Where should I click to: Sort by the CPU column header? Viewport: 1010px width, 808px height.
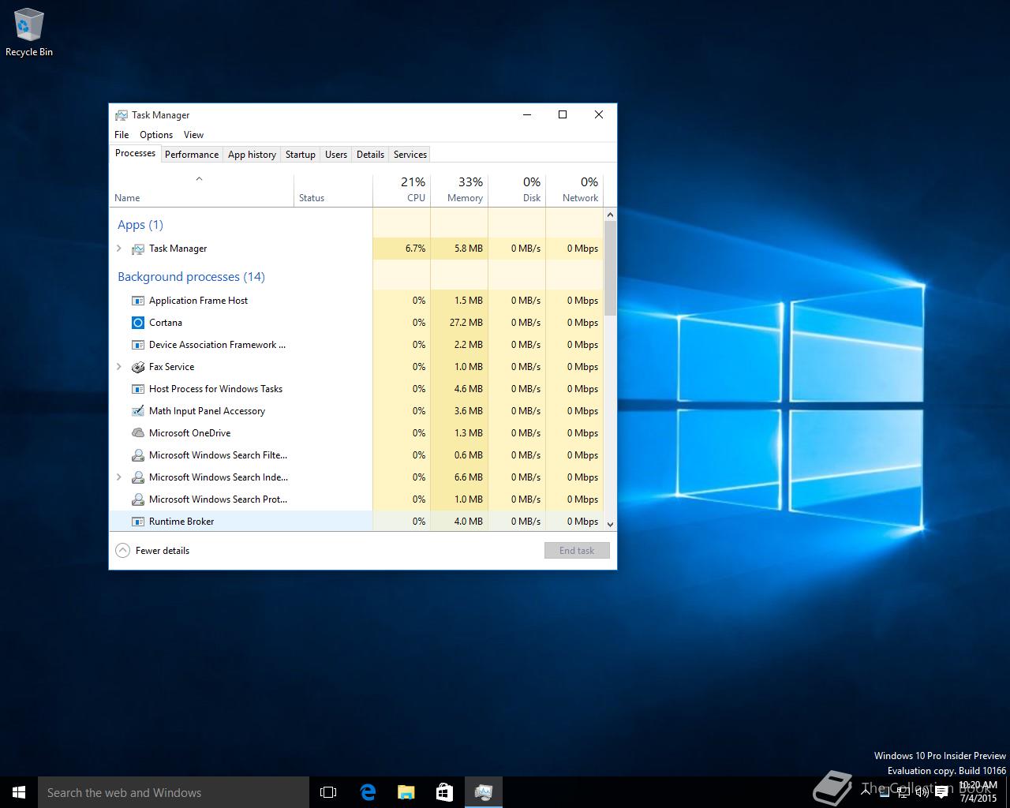402,190
